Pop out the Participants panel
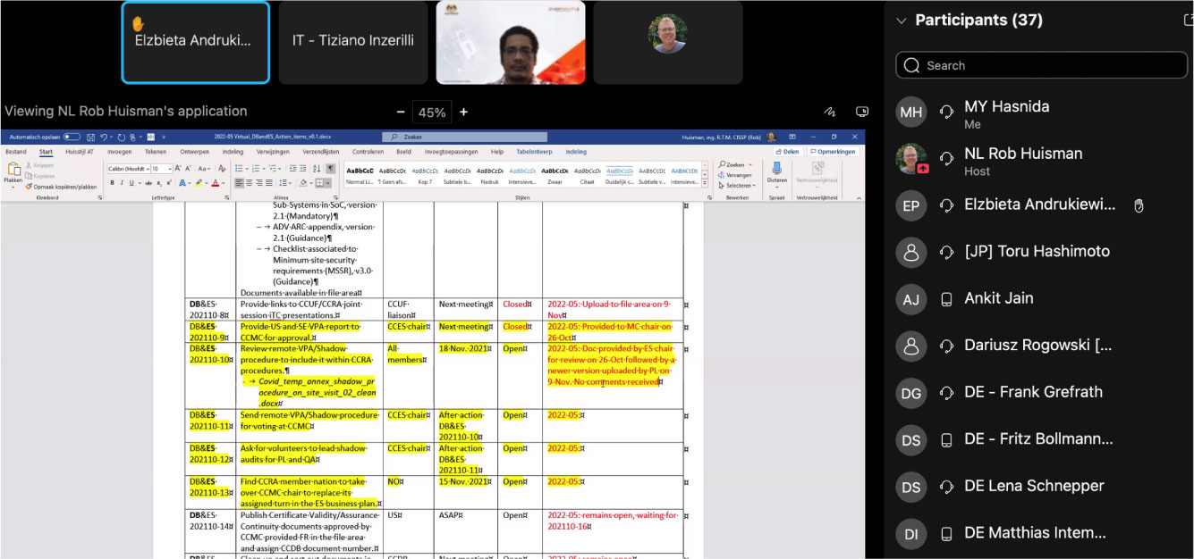Screen dimensions: 1194x559 coord(1188,20)
